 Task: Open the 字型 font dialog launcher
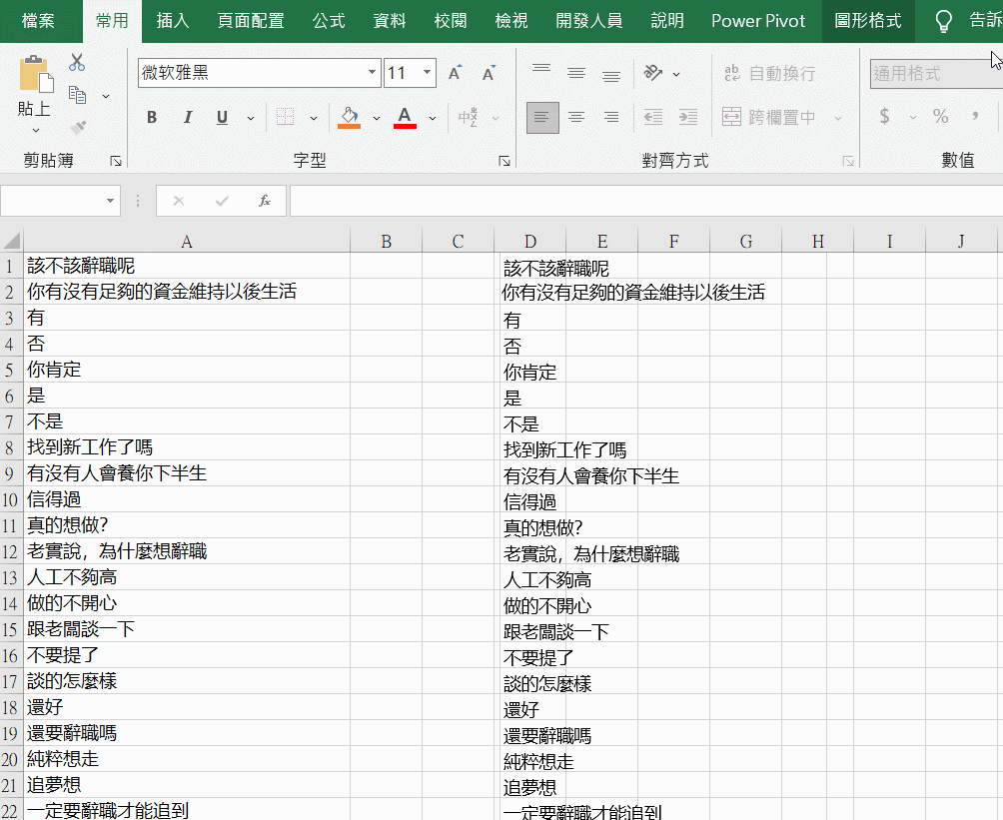point(504,161)
